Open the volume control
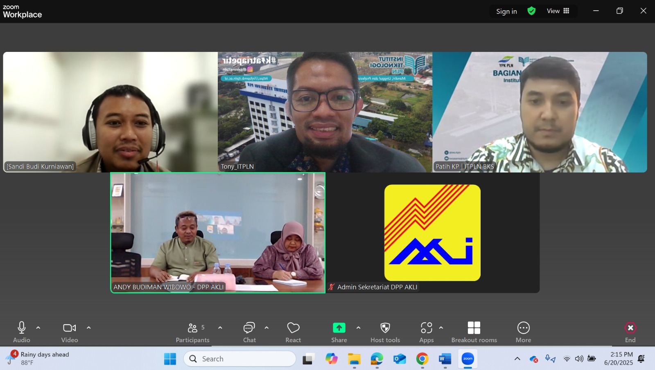 coord(579,359)
